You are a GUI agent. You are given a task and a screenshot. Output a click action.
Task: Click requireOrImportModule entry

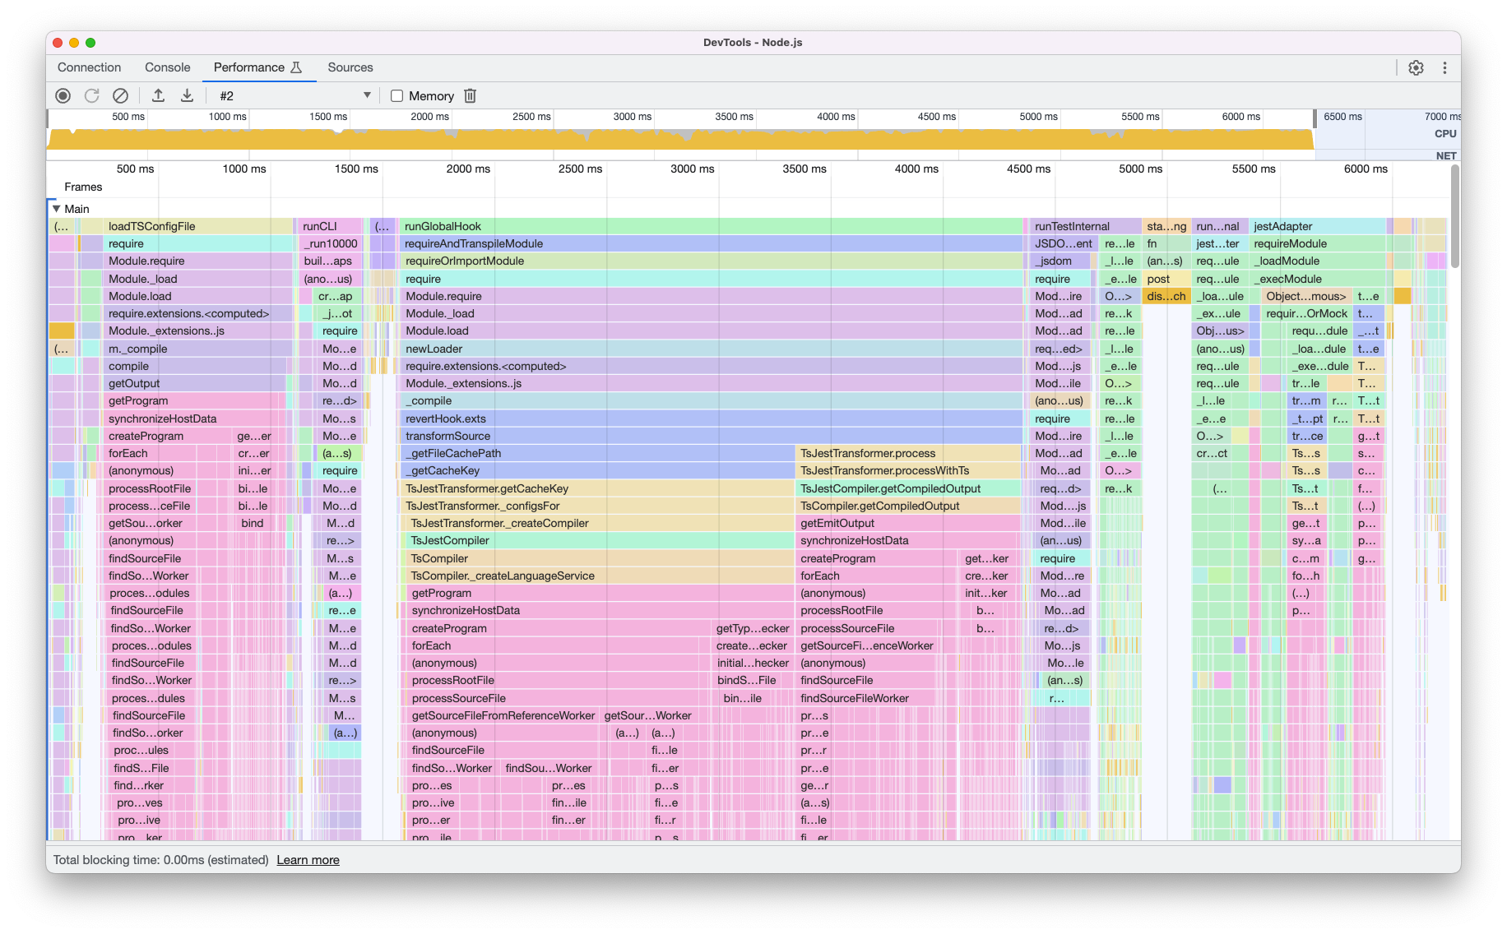[712, 261]
